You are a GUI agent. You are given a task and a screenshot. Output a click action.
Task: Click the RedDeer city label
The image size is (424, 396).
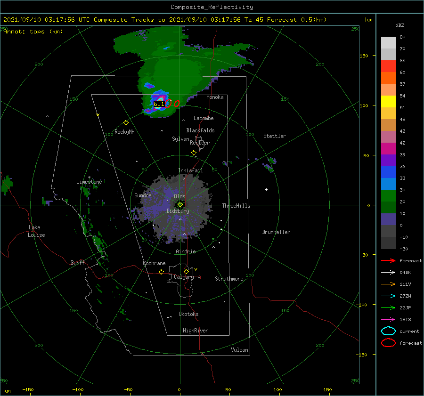click(x=200, y=143)
